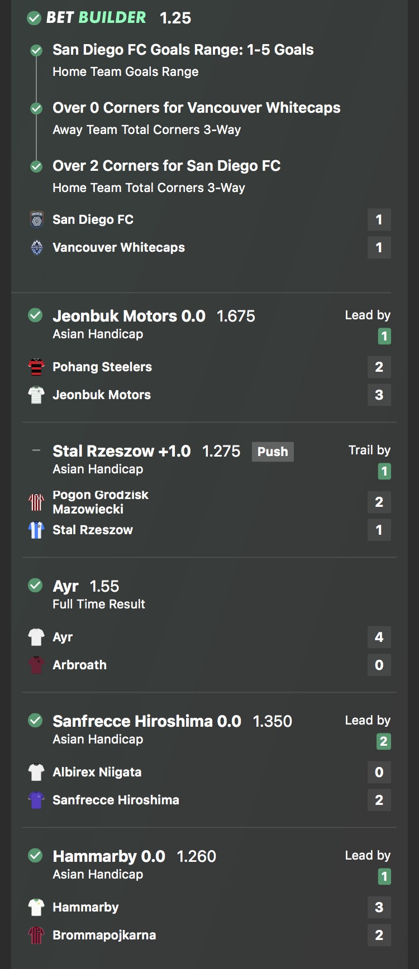The height and width of the screenshot is (969, 419).
Task: Click the Sanfrecce Hiroshima purple jersey icon
Action: [36, 800]
